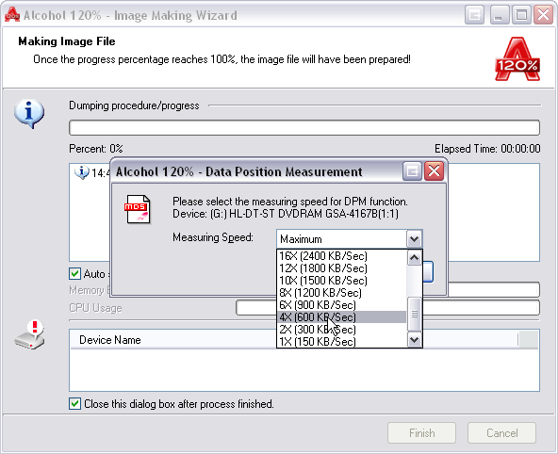Click the drive warning device icon
558x454 pixels.
pyautogui.click(x=30, y=335)
